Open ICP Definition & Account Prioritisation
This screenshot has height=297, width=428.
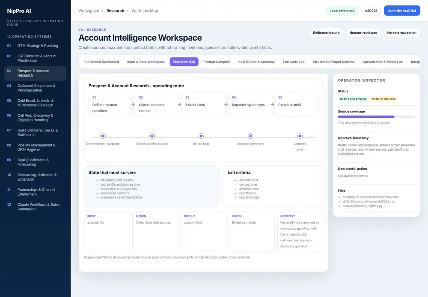[35, 58]
